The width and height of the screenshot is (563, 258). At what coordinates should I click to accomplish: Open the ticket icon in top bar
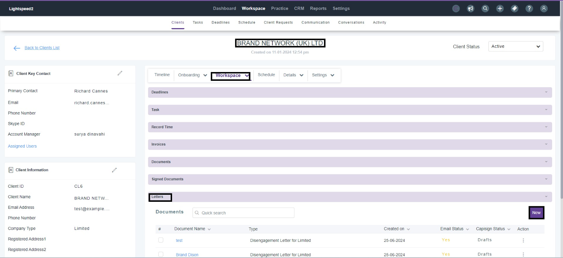514,8
